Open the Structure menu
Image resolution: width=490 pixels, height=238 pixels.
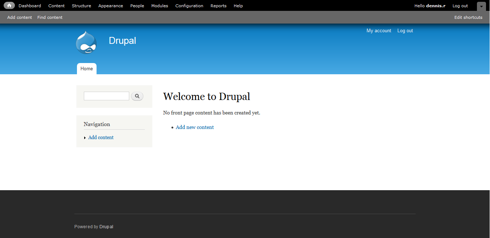click(x=81, y=6)
